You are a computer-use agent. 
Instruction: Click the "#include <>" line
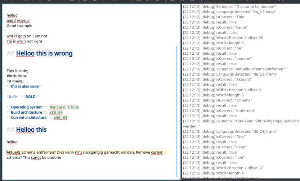coord(17,76)
